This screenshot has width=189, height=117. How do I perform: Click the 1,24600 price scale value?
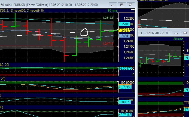click(129, 52)
